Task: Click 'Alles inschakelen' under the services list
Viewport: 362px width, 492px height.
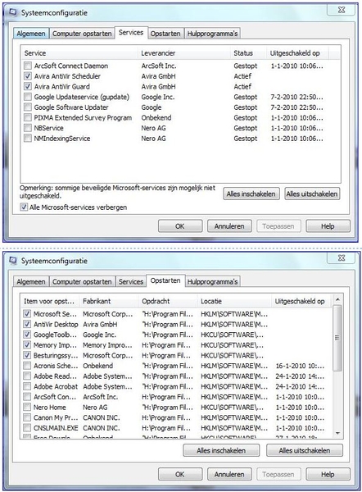Action: pyautogui.click(x=251, y=194)
